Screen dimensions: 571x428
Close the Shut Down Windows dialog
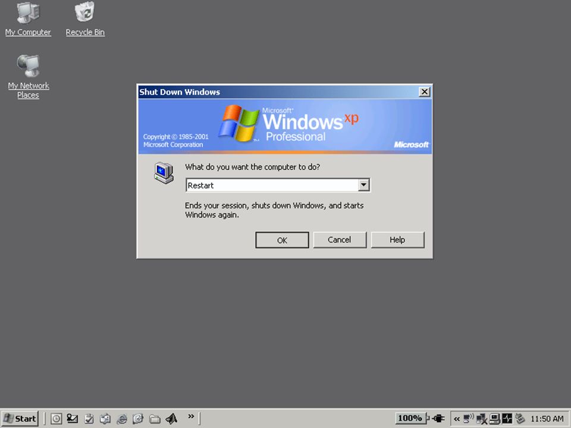point(424,92)
